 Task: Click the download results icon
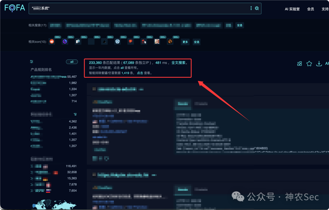click(319, 63)
